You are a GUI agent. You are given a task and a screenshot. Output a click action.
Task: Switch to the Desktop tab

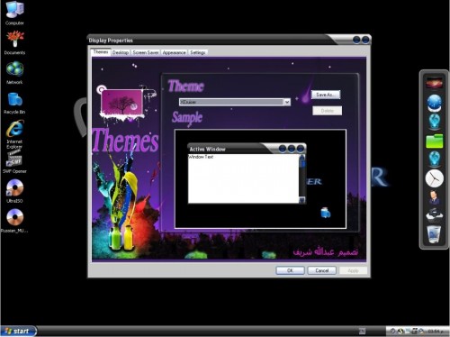coord(121,52)
